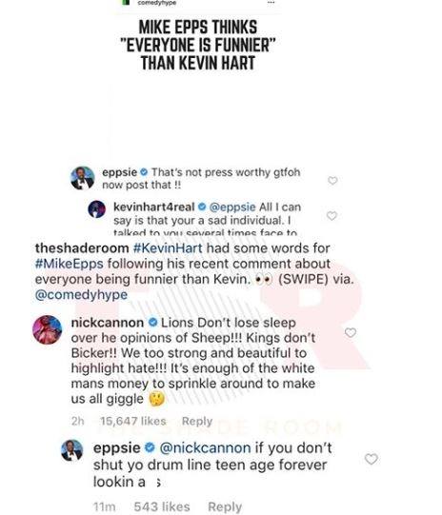The image size is (442, 515).
Task: View the 543 likes list
Action: click(162, 506)
